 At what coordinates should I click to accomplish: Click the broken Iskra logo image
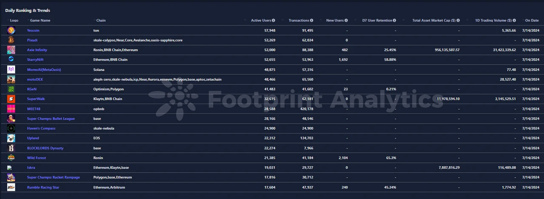(10, 168)
